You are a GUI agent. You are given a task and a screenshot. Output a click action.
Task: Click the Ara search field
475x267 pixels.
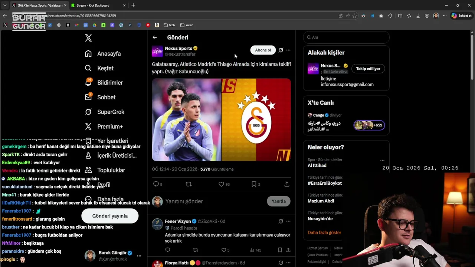pyautogui.click(x=346, y=37)
